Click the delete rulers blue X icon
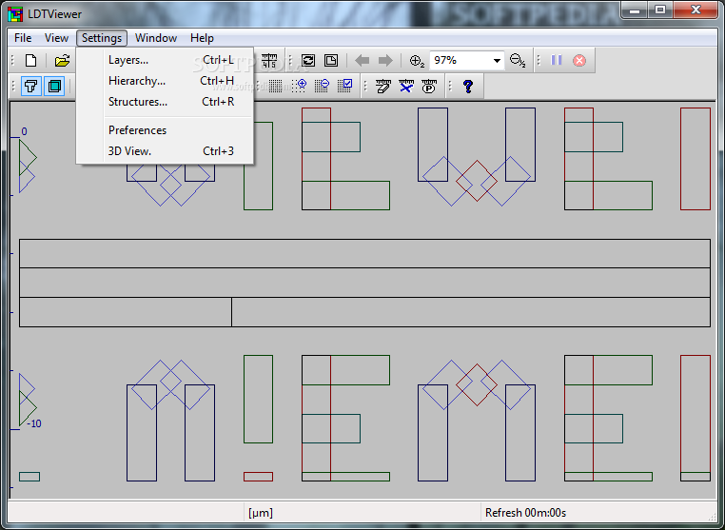Viewport: 725px width, 530px height. 406,86
